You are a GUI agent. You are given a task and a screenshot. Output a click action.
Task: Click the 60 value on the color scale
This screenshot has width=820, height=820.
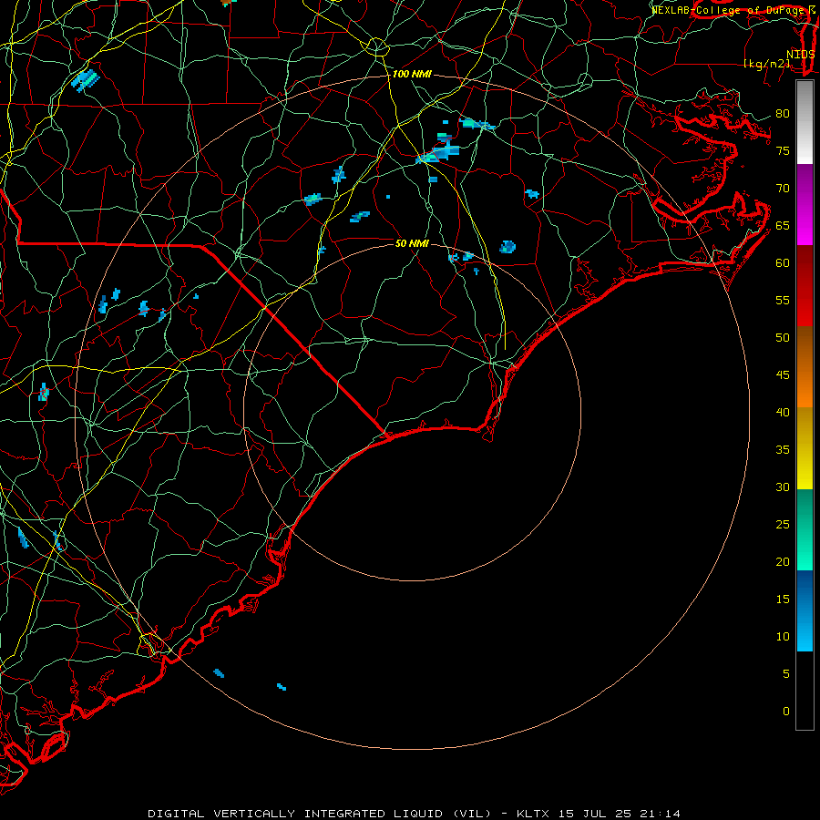tap(783, 263)
